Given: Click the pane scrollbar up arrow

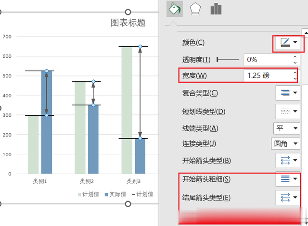Looking at the screenshot, I should (x=306, y=33).
